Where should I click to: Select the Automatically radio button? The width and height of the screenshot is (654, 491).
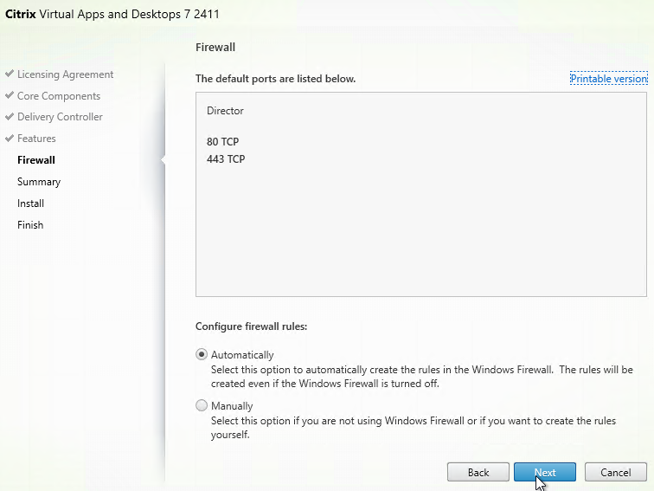(x=202, y=354)
